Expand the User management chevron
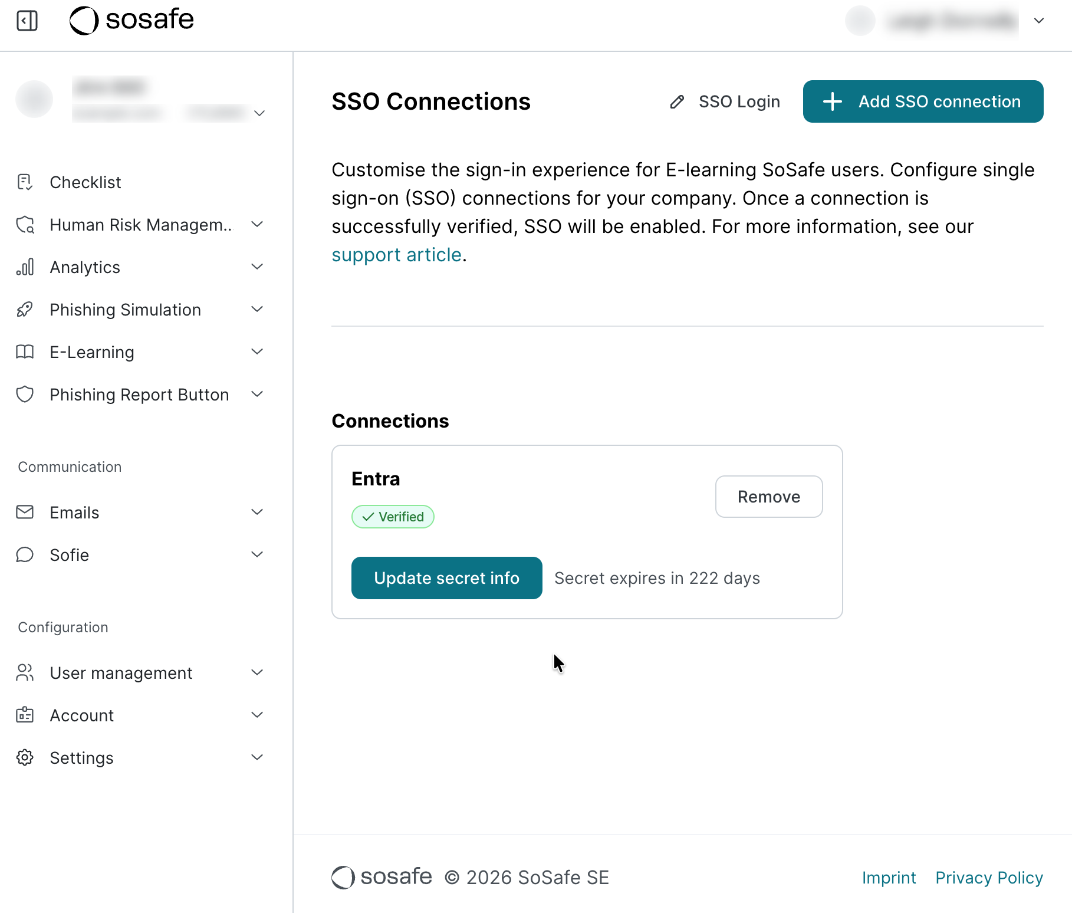Image resolution: width=1072 pixels, height=913 pixels. point(257,673)
